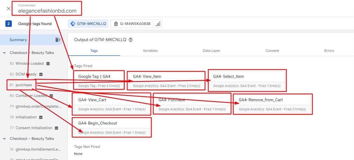
Task: Switch to the Variables tab
Action: click(150, 50)
